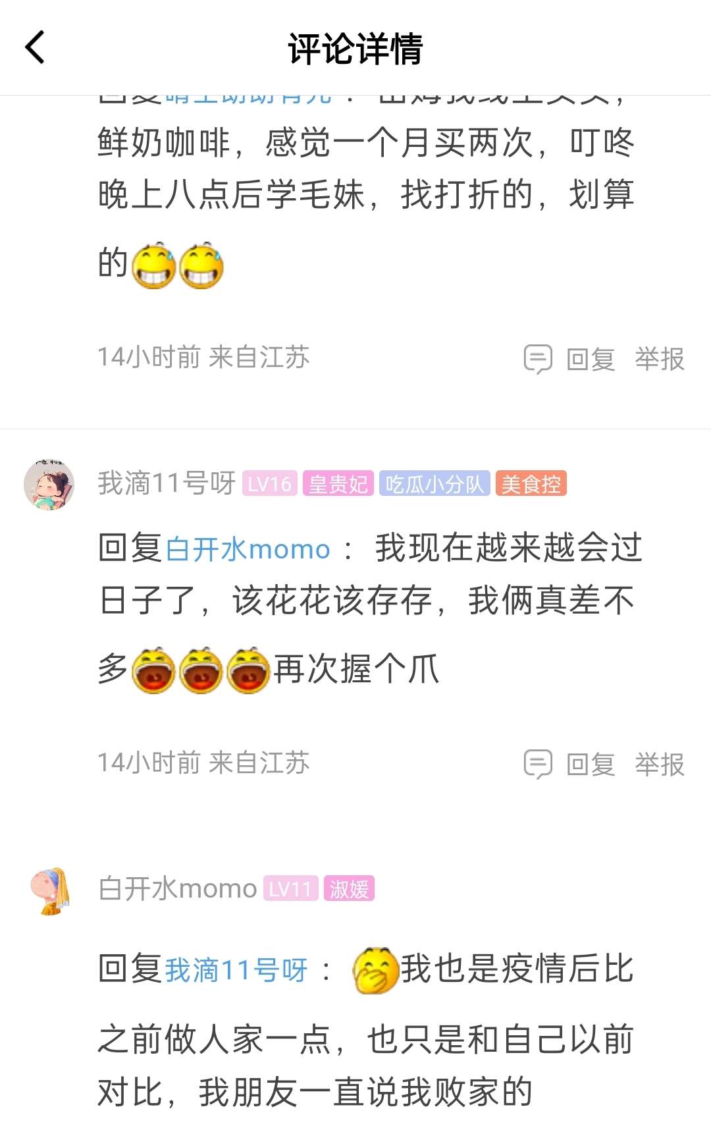Go back using the top-left arrow
Viewport: 711px width, 1136px height.
[x=35, y=47]
